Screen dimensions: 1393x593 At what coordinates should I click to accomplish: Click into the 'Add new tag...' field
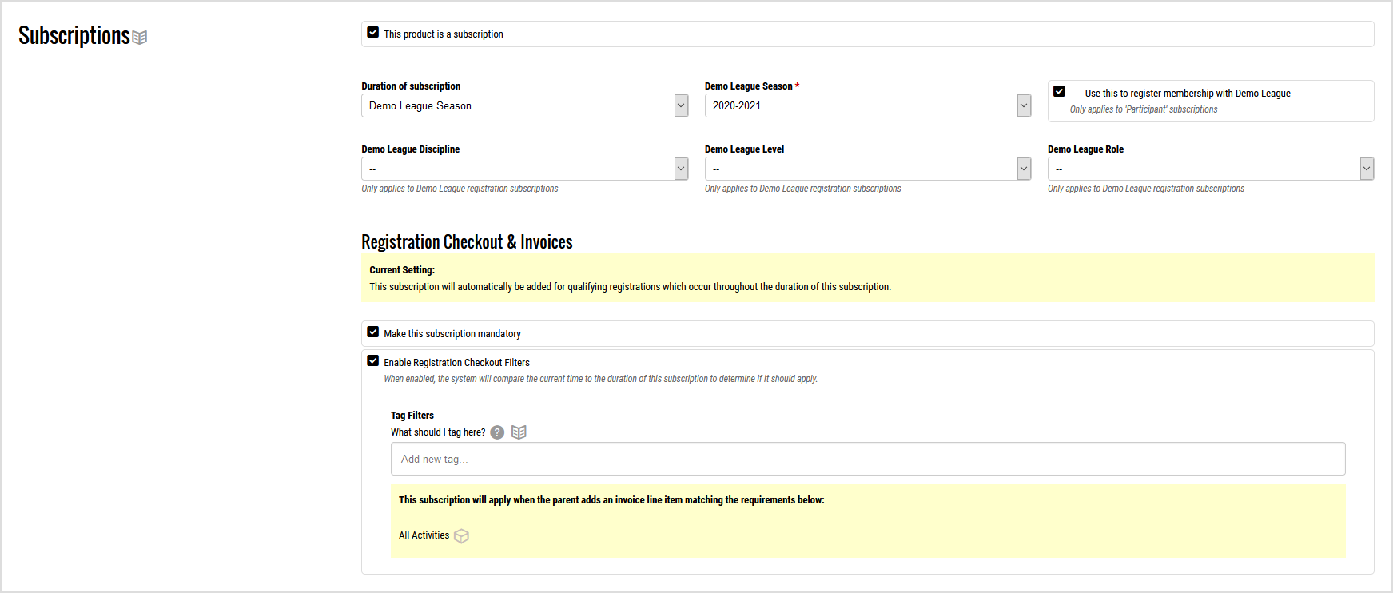tap(867, 459)
